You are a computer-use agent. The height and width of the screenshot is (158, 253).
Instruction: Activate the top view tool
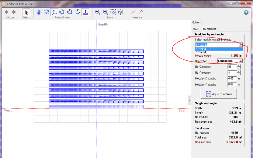coord(86,12)
